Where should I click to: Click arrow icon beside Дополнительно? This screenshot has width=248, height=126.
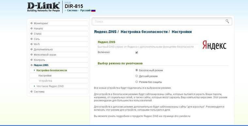click(x=31, y=49)
